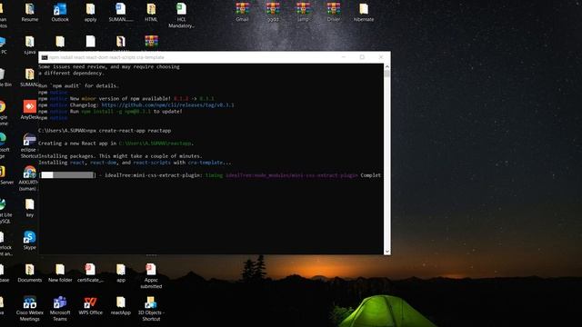
Task: Select the Driver archive icon
Action: point(334,13)
